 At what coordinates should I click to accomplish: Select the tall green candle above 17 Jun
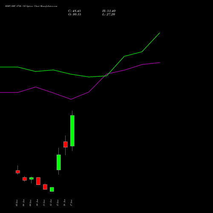point(72,131)
